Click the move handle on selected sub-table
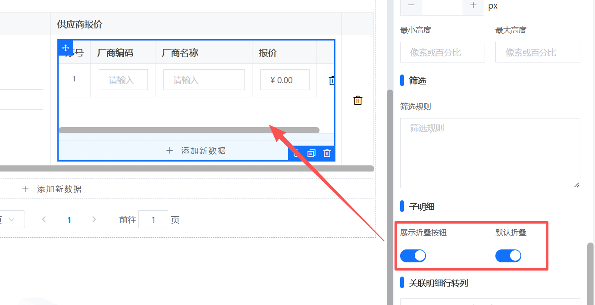 [x=66, y=48]
